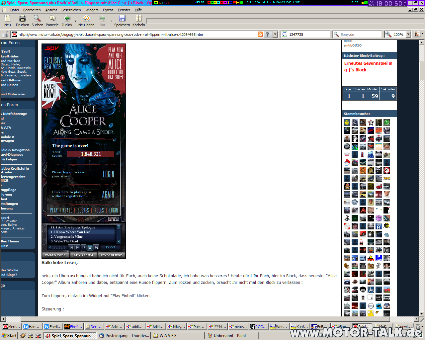Screen dimensions: 425x340
Task: Click the panel toggle icon left of address bar
Action: pyautogui.click(x=5, y=34)
